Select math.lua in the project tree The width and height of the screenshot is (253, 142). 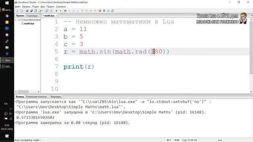(28, 24)
